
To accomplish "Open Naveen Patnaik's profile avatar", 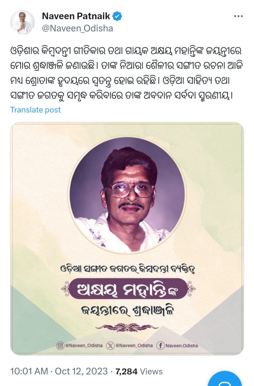I will click(22, 22).
